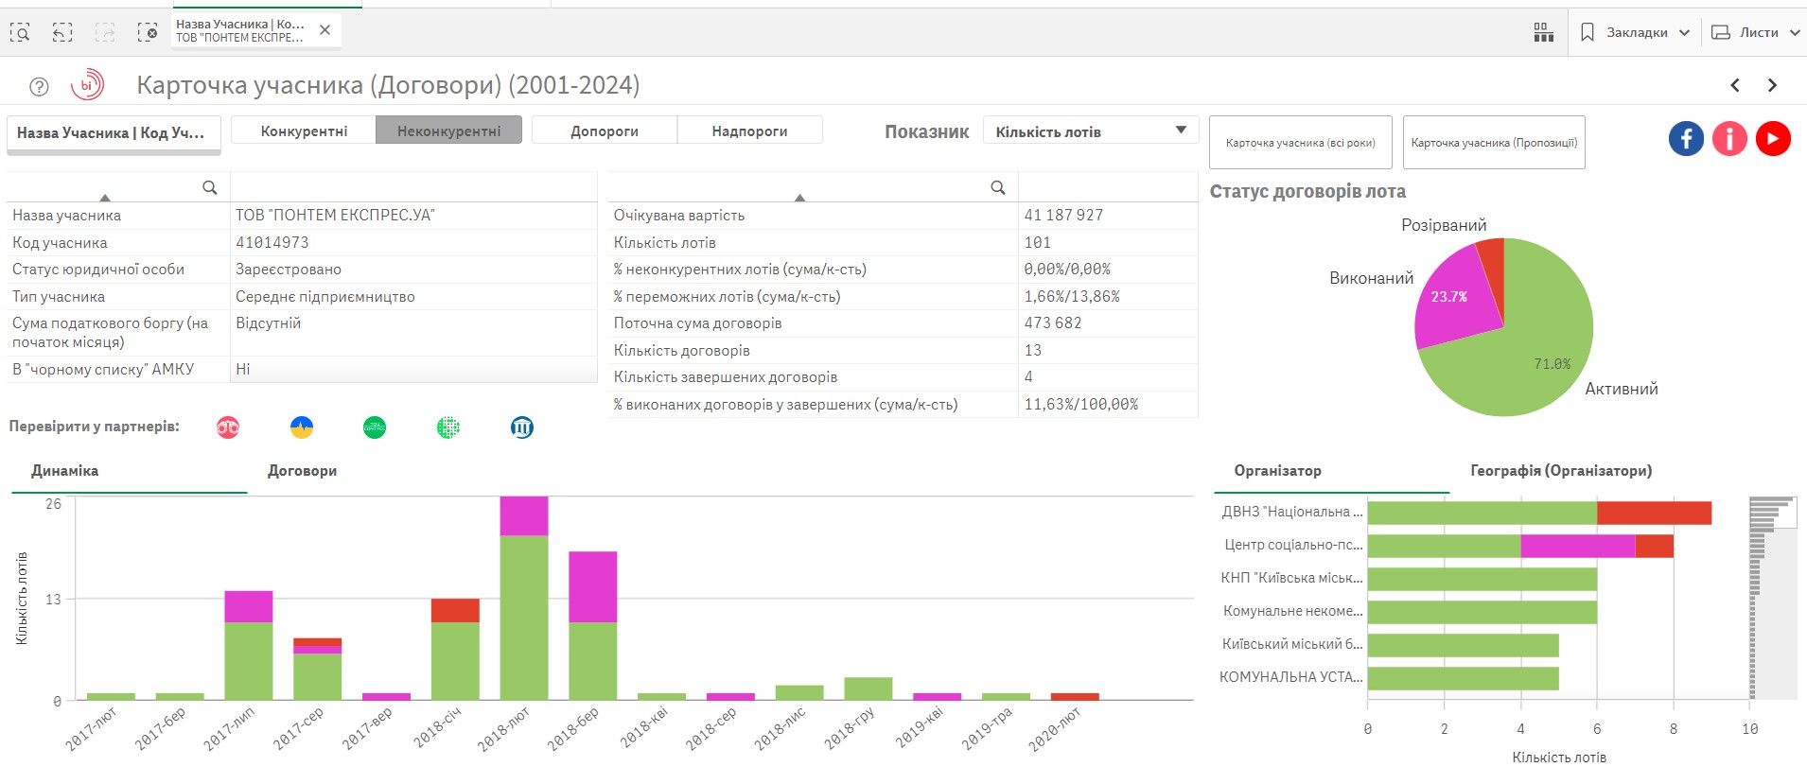The width and height of the screenshot is (1807, 767).
Task: Open the Показник dropdown
Action: (x=1090, y=131)
